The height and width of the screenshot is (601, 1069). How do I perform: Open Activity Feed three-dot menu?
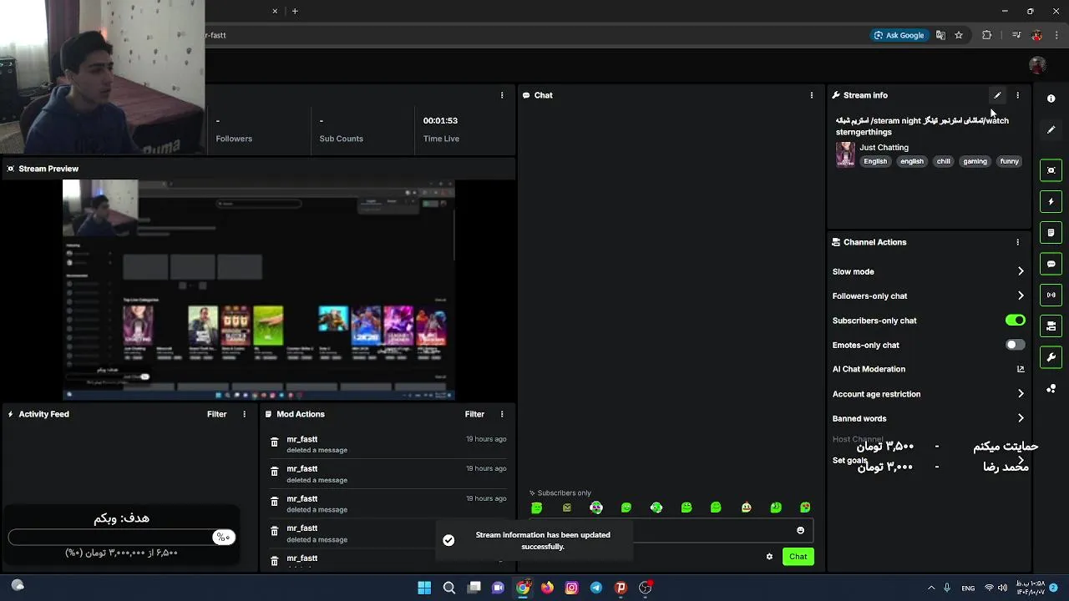click(245, 414)
